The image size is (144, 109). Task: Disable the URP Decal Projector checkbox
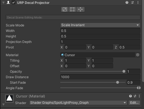click(x=13, y=2)
